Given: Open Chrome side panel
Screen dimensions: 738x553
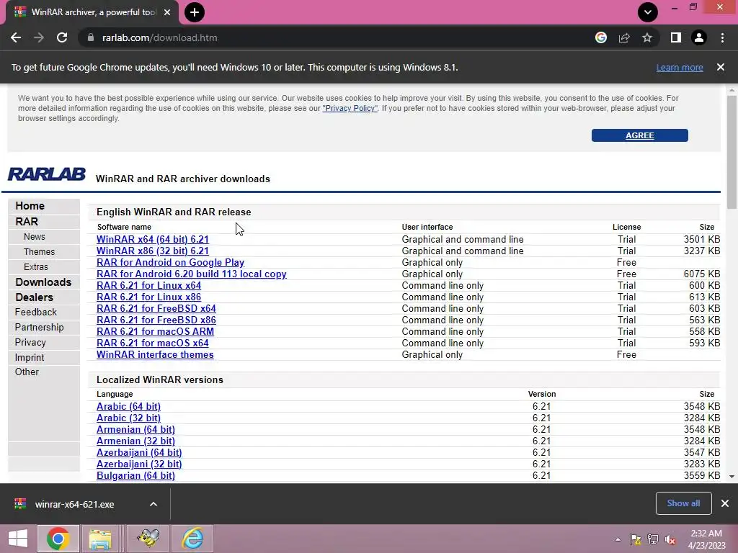Looking at the screenshot, I should 676,37.
